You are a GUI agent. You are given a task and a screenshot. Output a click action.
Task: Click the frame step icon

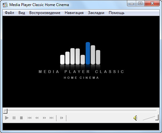tap(62, 118)
